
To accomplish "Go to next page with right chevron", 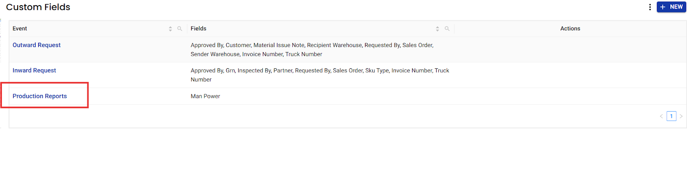I will point(681,116).
